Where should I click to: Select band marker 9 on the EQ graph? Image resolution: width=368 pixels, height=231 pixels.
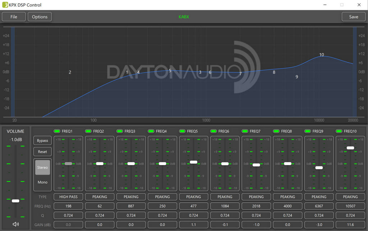point(297,77)
